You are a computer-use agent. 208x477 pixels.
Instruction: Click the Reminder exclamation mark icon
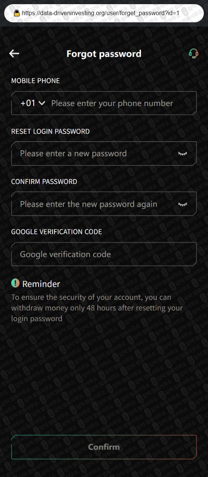coord(15,283)
